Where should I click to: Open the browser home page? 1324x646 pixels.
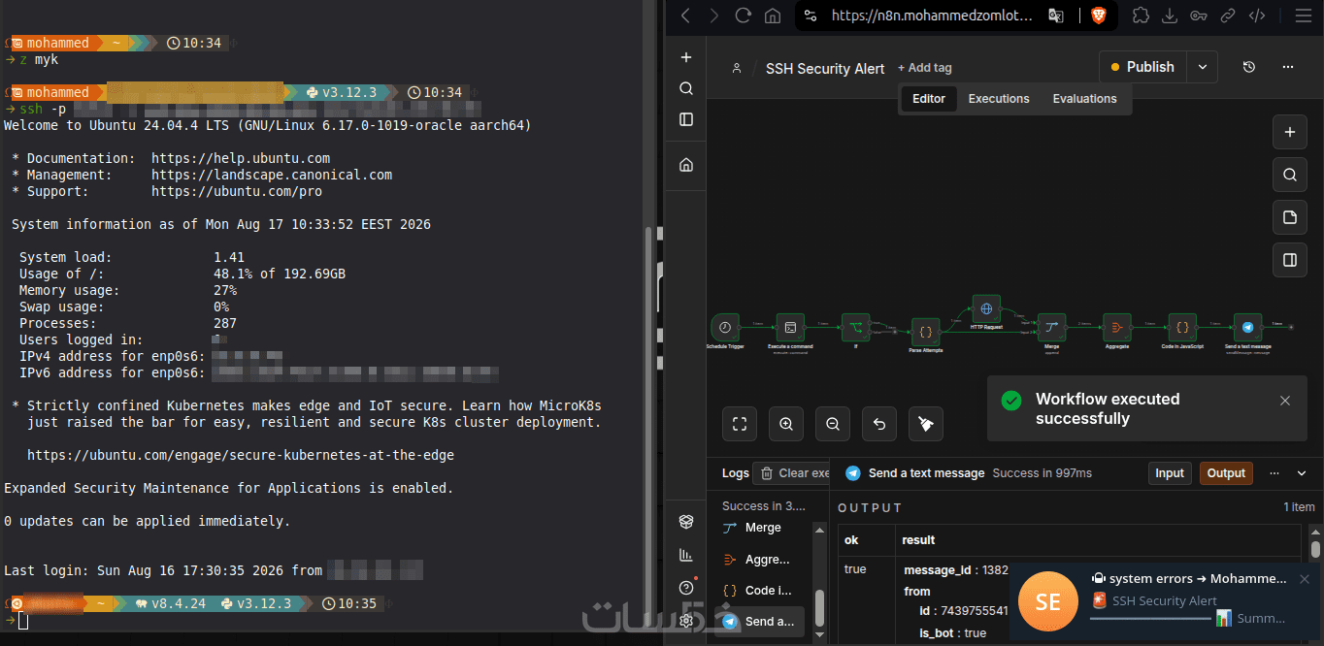tap(773, 16)
